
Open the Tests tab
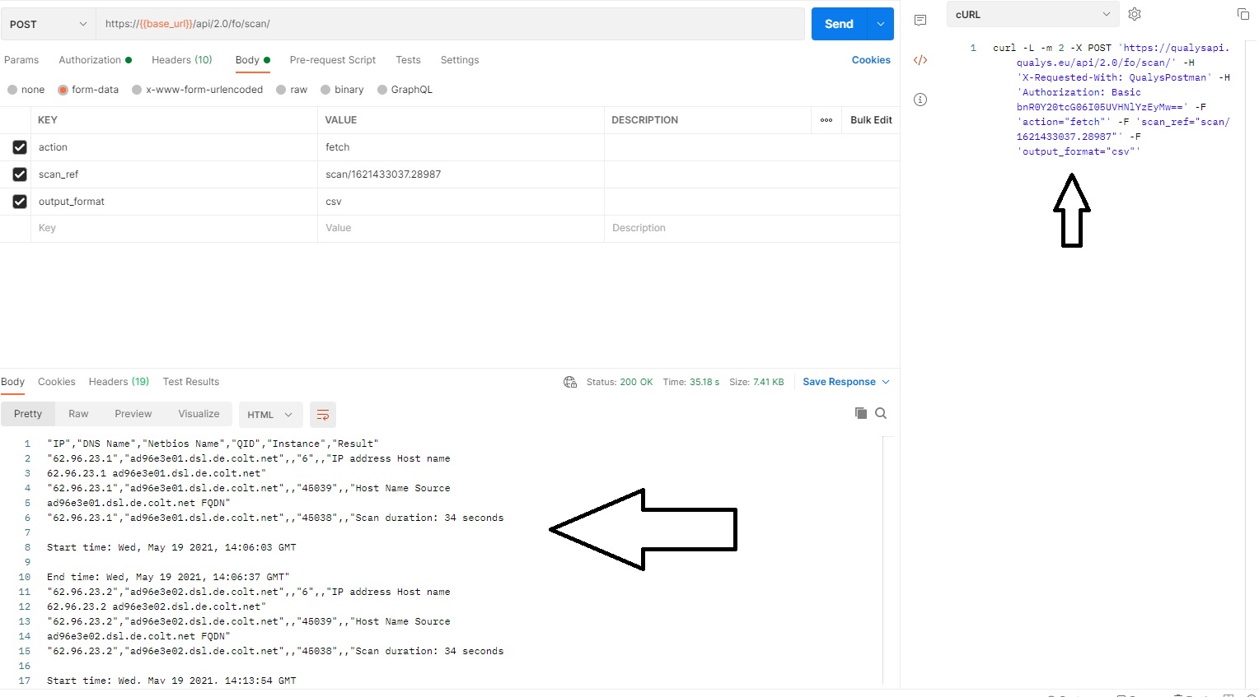[408, 60]
